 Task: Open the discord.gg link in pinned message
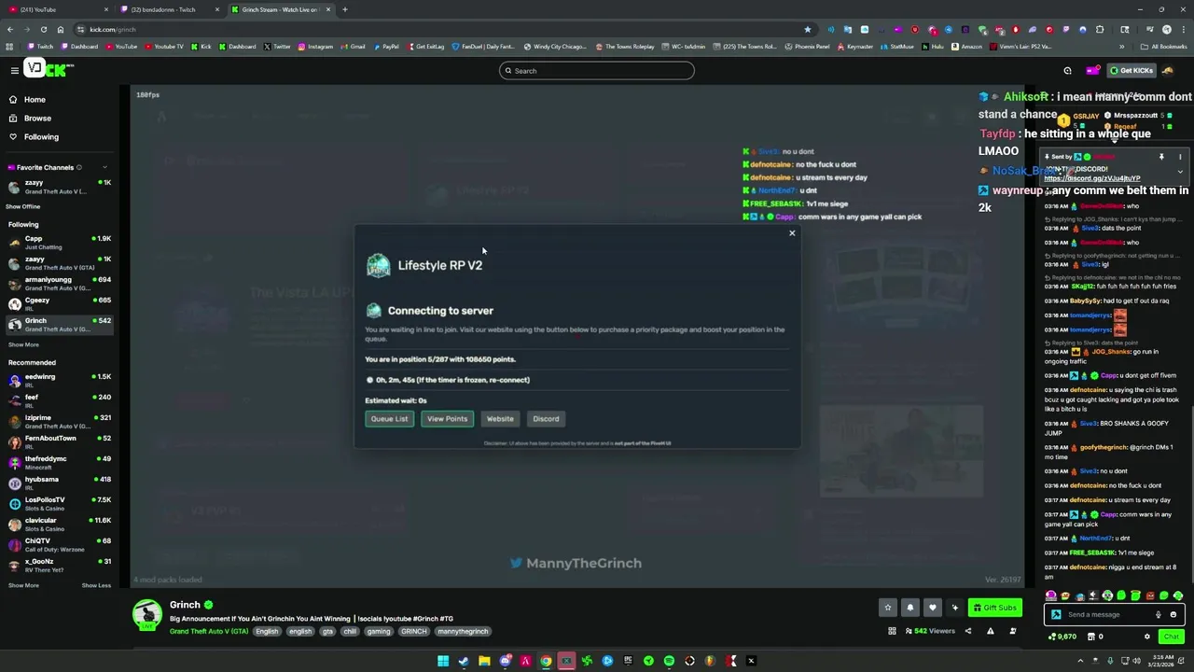pos(1091,178)
